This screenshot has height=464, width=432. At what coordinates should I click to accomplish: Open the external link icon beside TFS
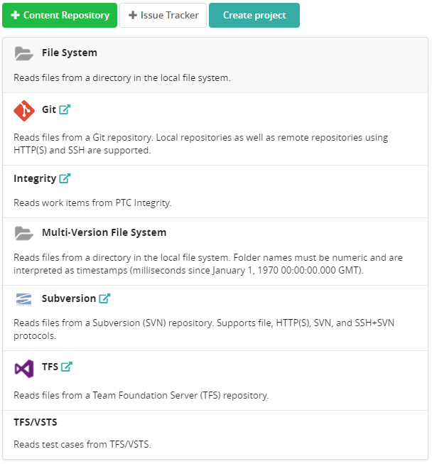point(67,367)
